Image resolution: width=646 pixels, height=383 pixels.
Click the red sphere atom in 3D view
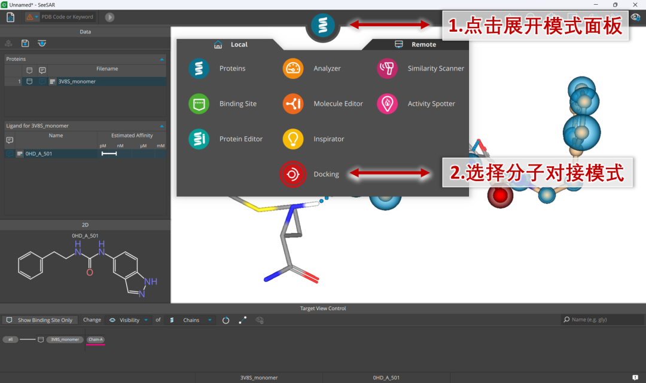[x=500, y=195]
